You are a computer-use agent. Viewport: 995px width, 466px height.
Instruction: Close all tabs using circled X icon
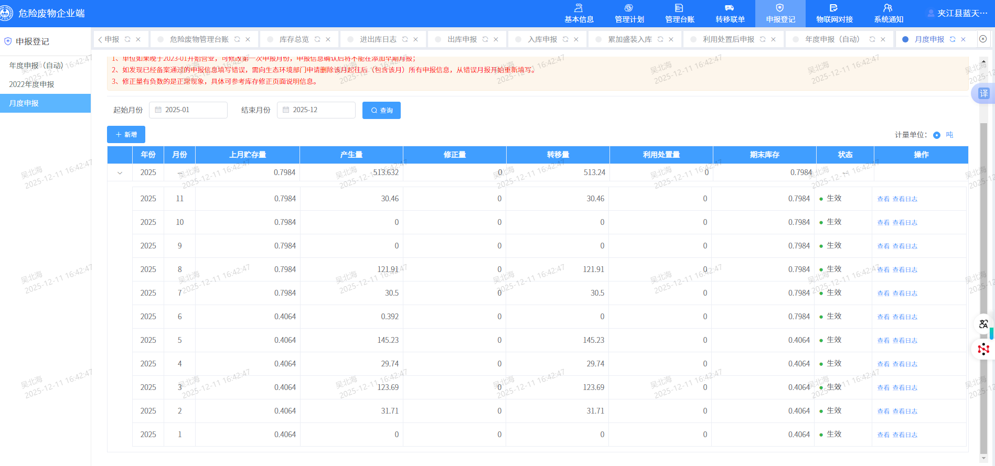point(983,39)
